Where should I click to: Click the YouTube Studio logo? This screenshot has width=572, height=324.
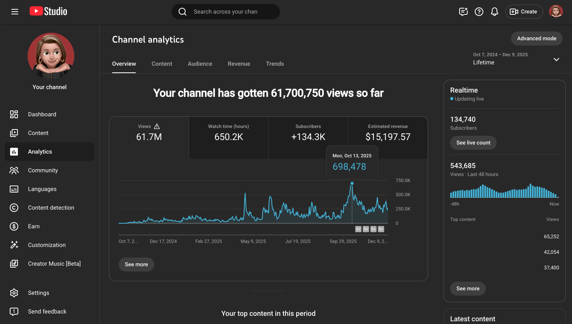point(48,11)
